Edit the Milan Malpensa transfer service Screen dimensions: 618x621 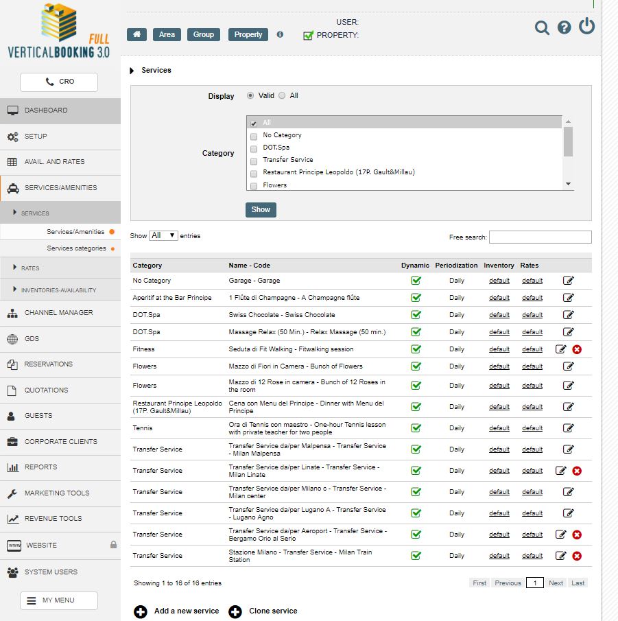[x=568, y=449]
